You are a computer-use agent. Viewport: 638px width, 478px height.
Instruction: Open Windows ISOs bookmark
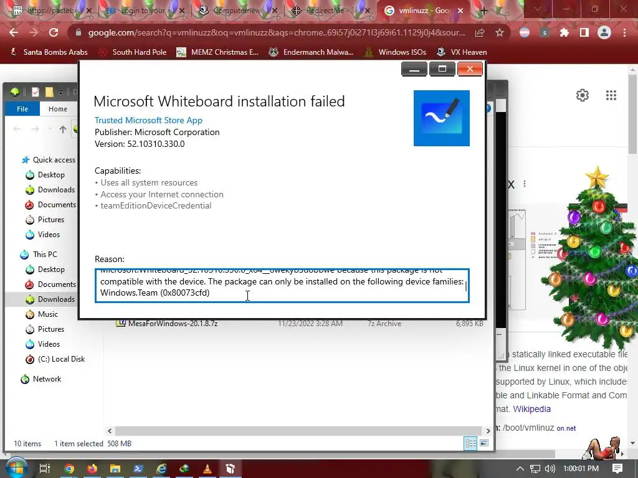395,52
